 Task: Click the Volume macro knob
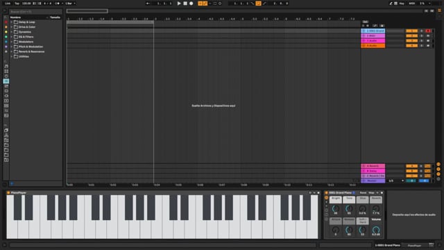tap(376, 230)
